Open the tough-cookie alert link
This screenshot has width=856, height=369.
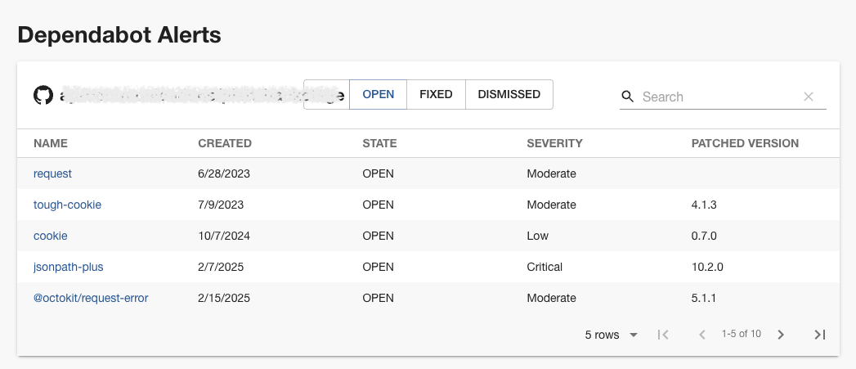point(67,205)
